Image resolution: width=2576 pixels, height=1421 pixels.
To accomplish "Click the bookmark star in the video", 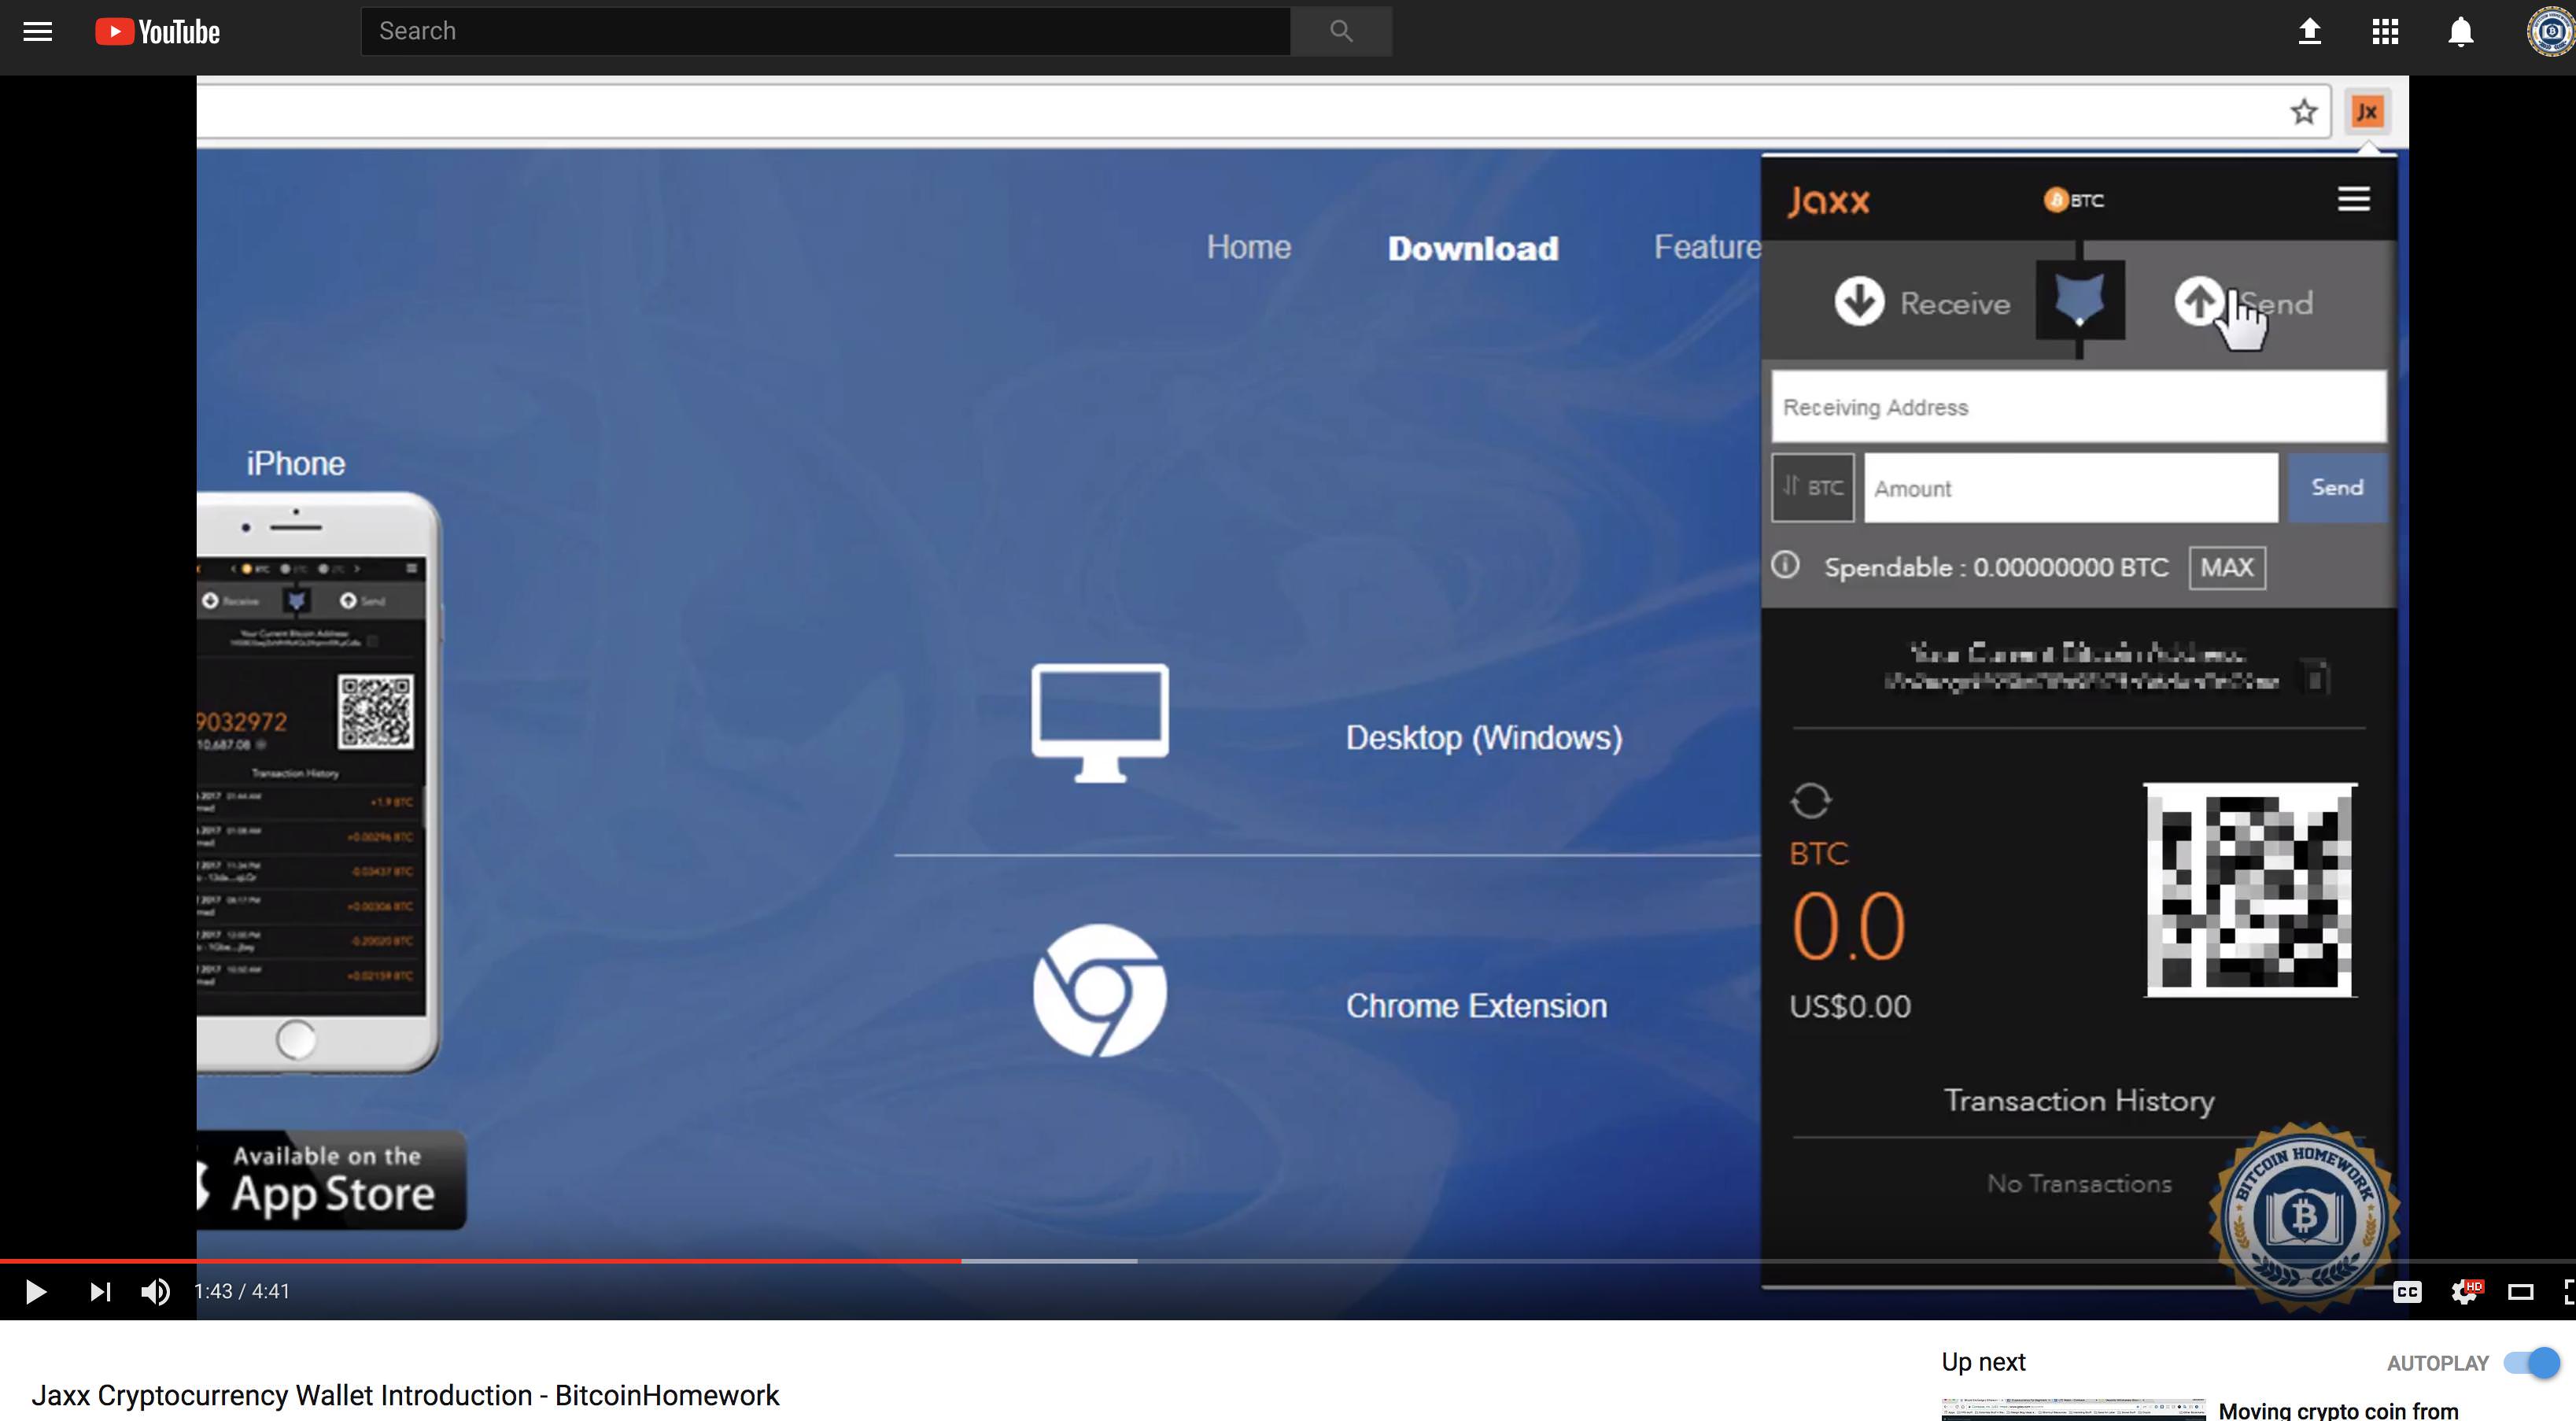I will pos(2304,111).
